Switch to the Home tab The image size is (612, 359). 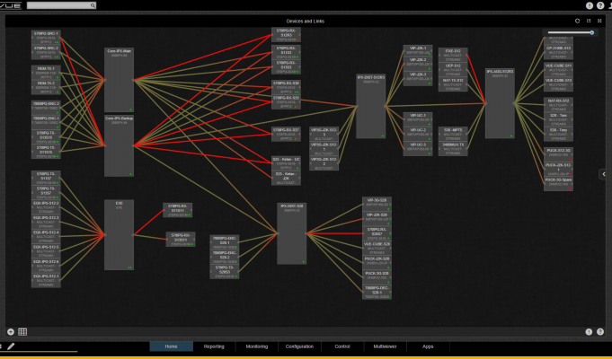[171, 346]
